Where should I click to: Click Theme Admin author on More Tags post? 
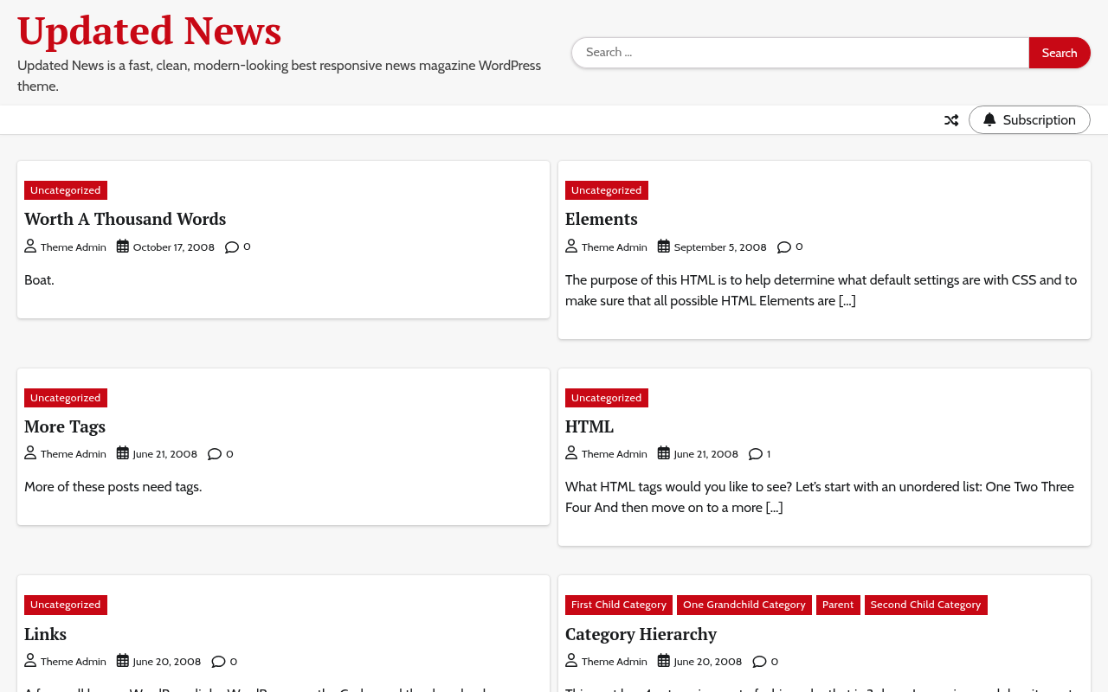coord(74,454)
